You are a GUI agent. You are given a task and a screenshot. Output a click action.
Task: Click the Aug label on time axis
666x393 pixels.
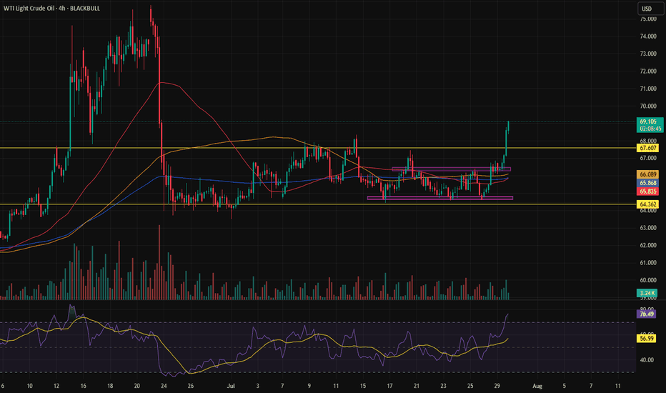tap(537, 386)
